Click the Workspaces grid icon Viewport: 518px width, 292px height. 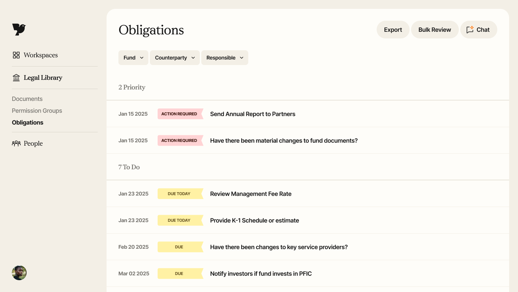[x=16, y=55]
